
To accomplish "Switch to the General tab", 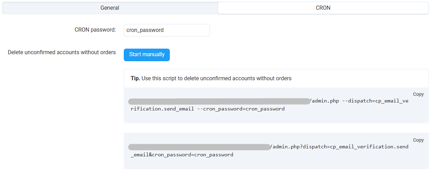I will pyautogui.click(x=110, y=8).
